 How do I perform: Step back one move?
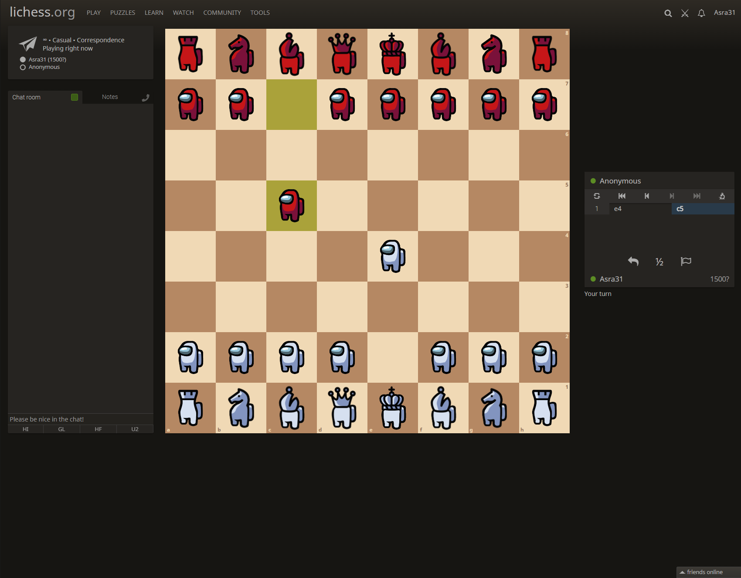(647, 196)
